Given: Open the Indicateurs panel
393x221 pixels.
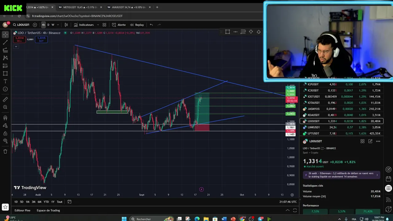Looking at the screenshot, I should (x=84, y=25).
